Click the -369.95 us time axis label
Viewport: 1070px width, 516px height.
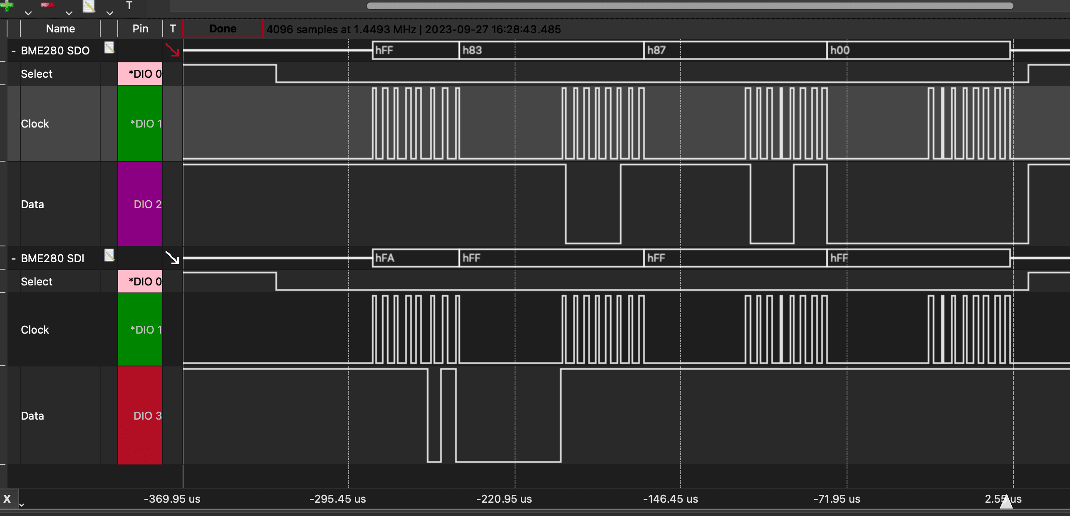[172, 499]
